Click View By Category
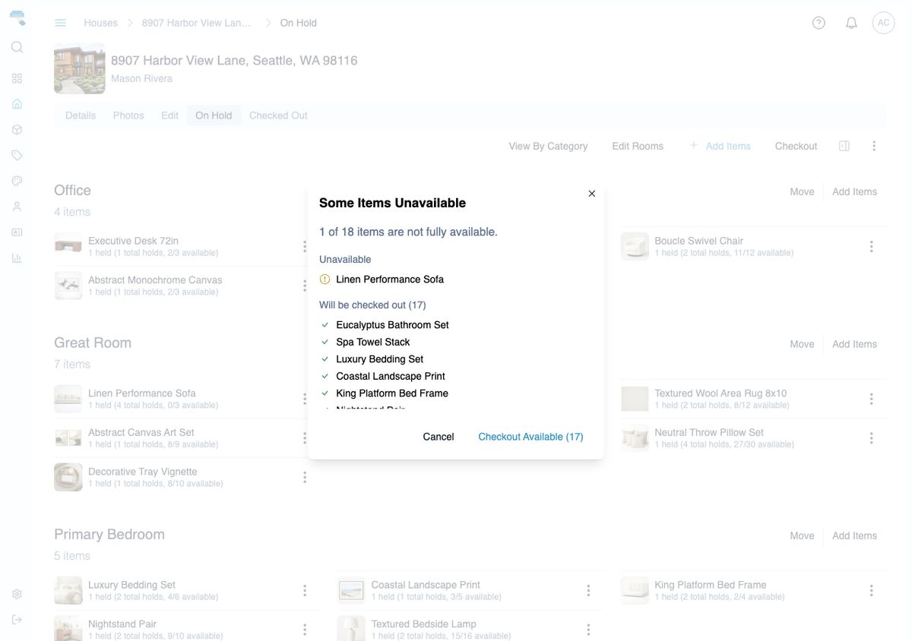 548,146
